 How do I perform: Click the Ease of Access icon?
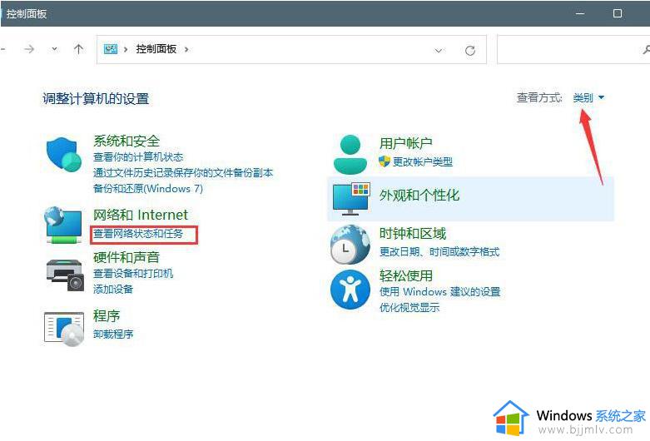(350, 290)
